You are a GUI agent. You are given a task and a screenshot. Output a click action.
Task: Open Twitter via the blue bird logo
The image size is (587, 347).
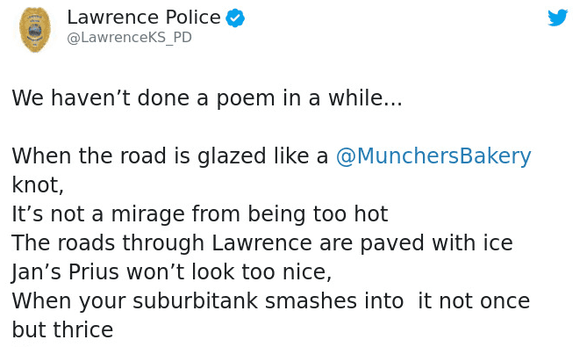557,18
